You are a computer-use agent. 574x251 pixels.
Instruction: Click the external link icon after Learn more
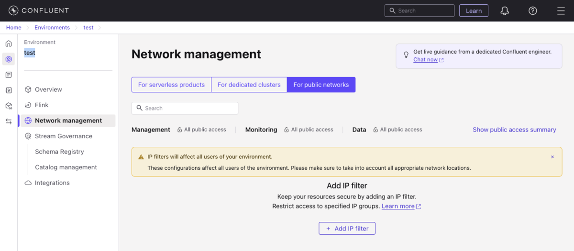[419, 207]
